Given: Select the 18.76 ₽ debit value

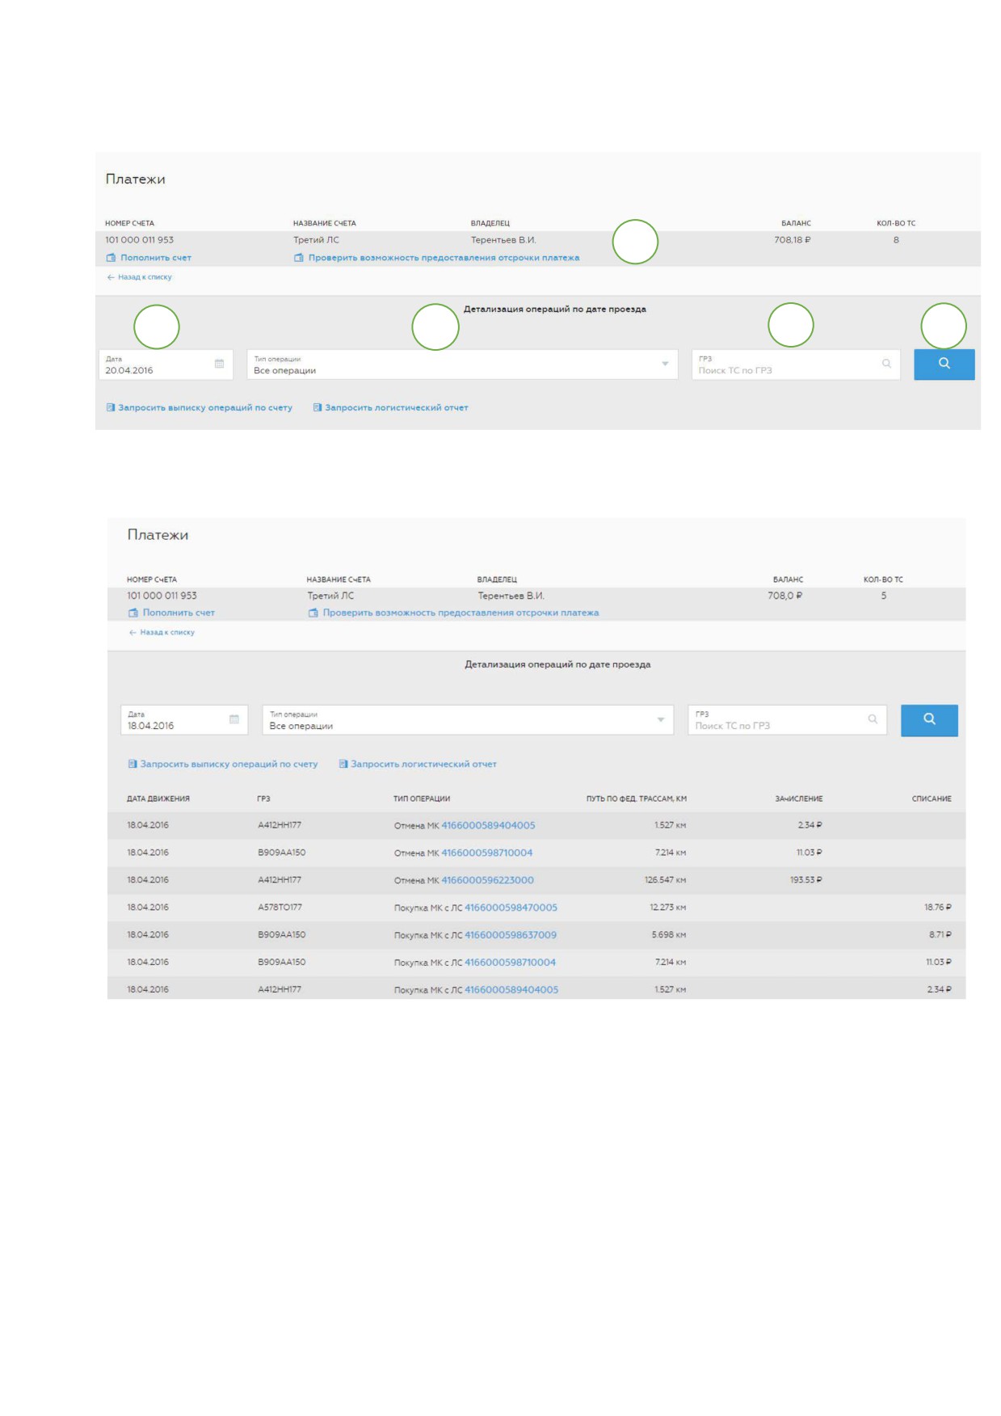Looking at the screenshot, I should [x=938, y=908].
